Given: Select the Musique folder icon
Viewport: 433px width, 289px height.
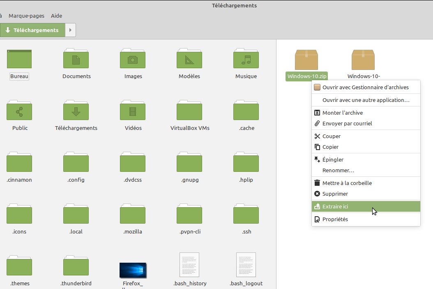Looking at the screenshot, I should [x=246, y=59].
